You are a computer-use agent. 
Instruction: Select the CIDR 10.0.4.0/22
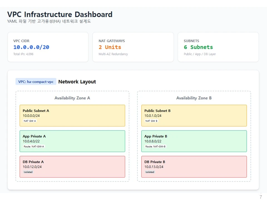(x=31, y=141)
